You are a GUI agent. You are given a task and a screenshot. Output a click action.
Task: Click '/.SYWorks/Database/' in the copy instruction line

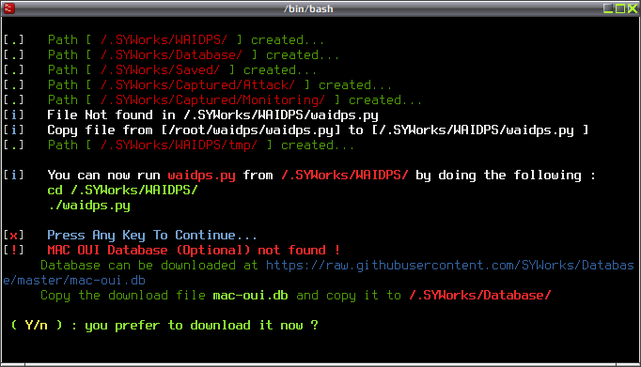point(480,296)
